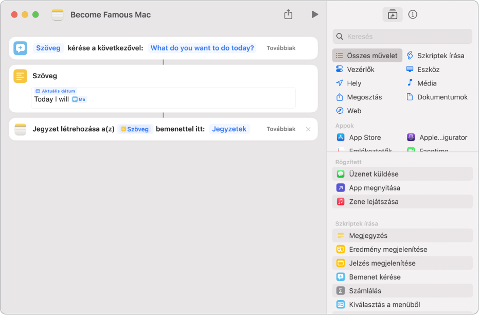This screenshot has height=315, width=479.
Task: Expand Továbbiak on the ask-for-input action
Action: (x=281, y=48)
